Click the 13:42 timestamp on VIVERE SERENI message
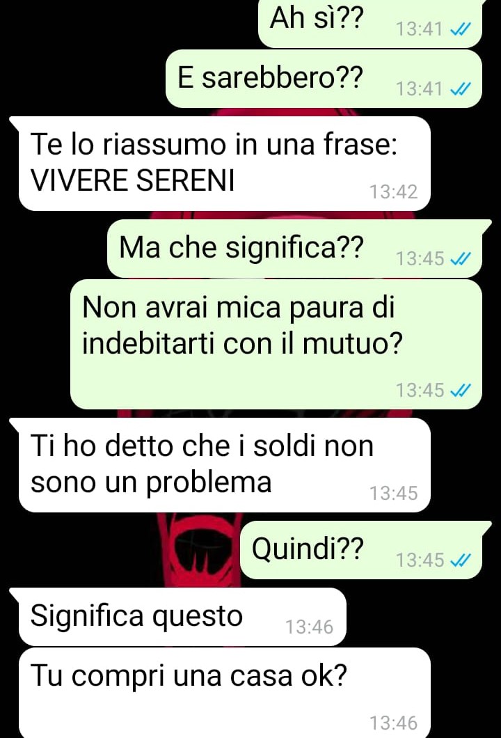Image resolution: width=501 pixels, height=738 pixels. point(393,192)
